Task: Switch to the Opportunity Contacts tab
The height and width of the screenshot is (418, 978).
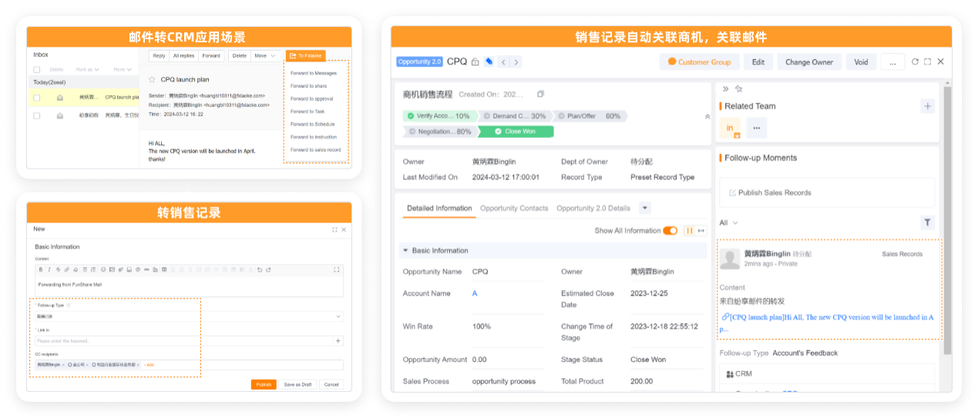Action: 514,208
